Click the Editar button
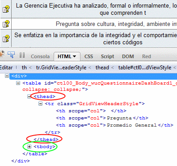This screenshot has width=177, height=166. tap(6, 68)
